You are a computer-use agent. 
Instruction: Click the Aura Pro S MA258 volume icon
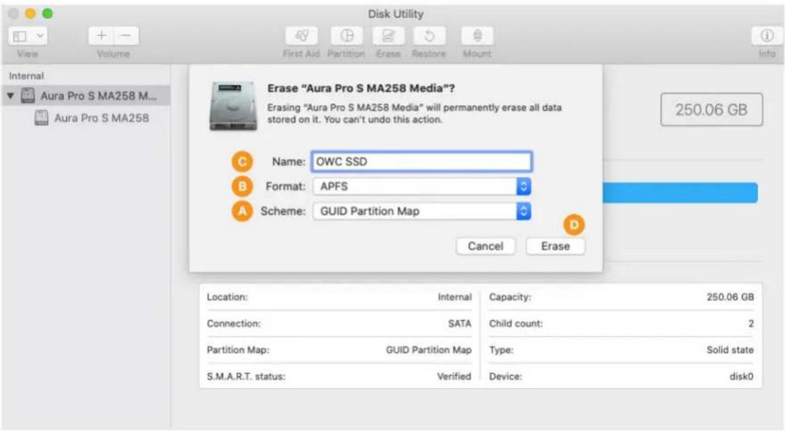pyautogui.click(x=42, y=118)
